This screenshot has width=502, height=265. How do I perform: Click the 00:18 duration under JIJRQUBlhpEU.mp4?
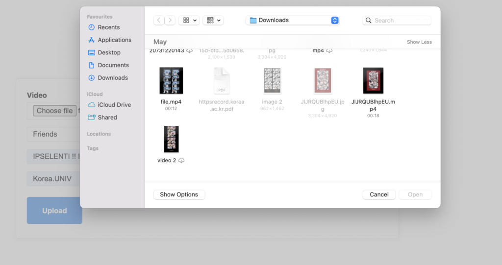(373, 116)
